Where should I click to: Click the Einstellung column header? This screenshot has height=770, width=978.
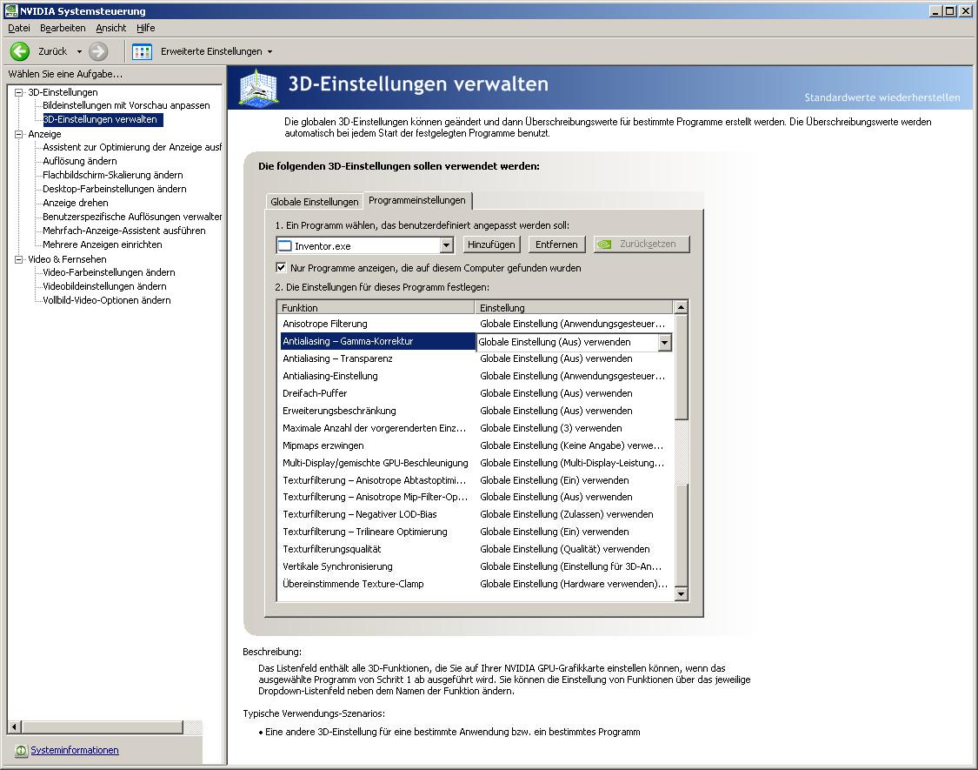575,307
